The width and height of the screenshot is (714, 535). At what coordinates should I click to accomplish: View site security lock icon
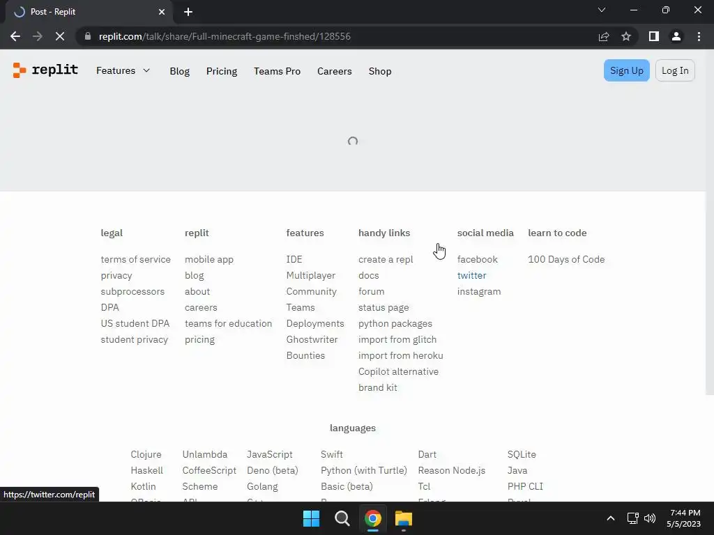[x=88, y=36]
